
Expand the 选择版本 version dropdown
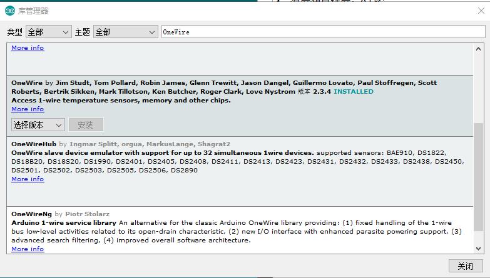point(38,125)
